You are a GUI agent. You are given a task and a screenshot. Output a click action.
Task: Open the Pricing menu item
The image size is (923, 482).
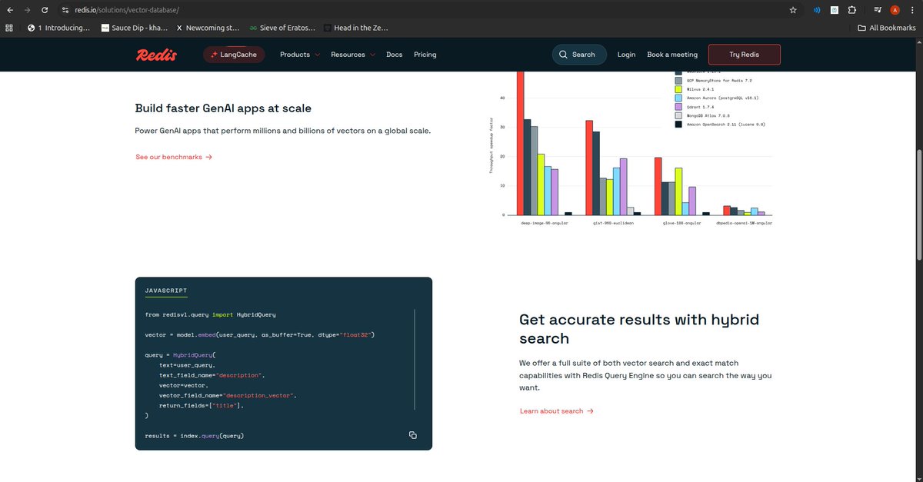pos(425,55)
